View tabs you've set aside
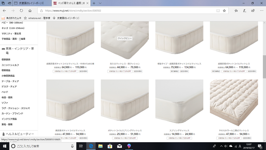Screen dimensions: 266x150 [x=3, y=3]
